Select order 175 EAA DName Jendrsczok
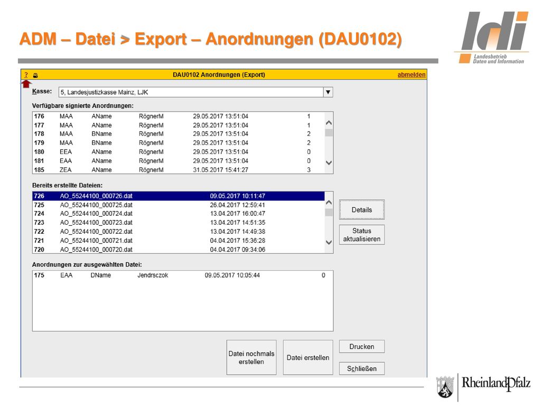Viewport: 541px width, 406px height. pyautogui.click(x=183, y=275)
